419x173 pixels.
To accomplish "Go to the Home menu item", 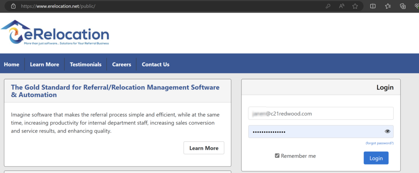I will (x=11, y=64).
